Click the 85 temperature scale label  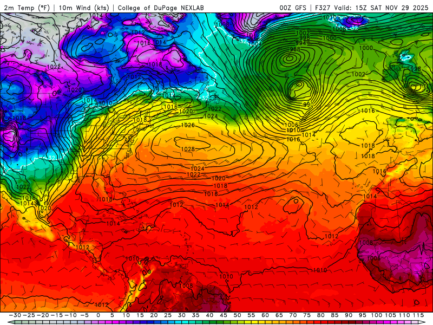[334, 315]
